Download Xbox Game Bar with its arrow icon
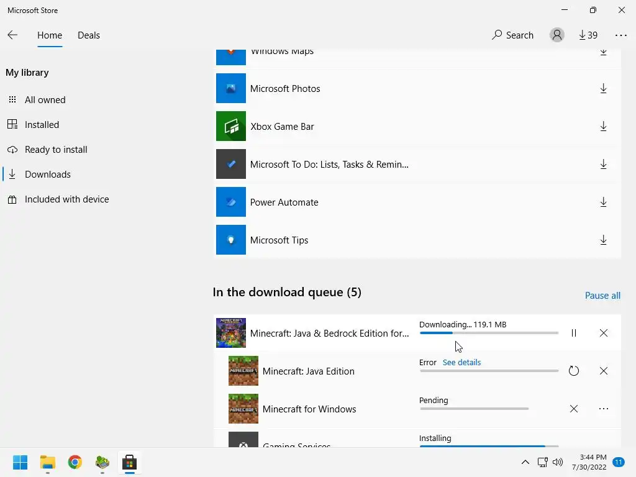Viewport: 636px width, 477px height. (x=603, y=127)
